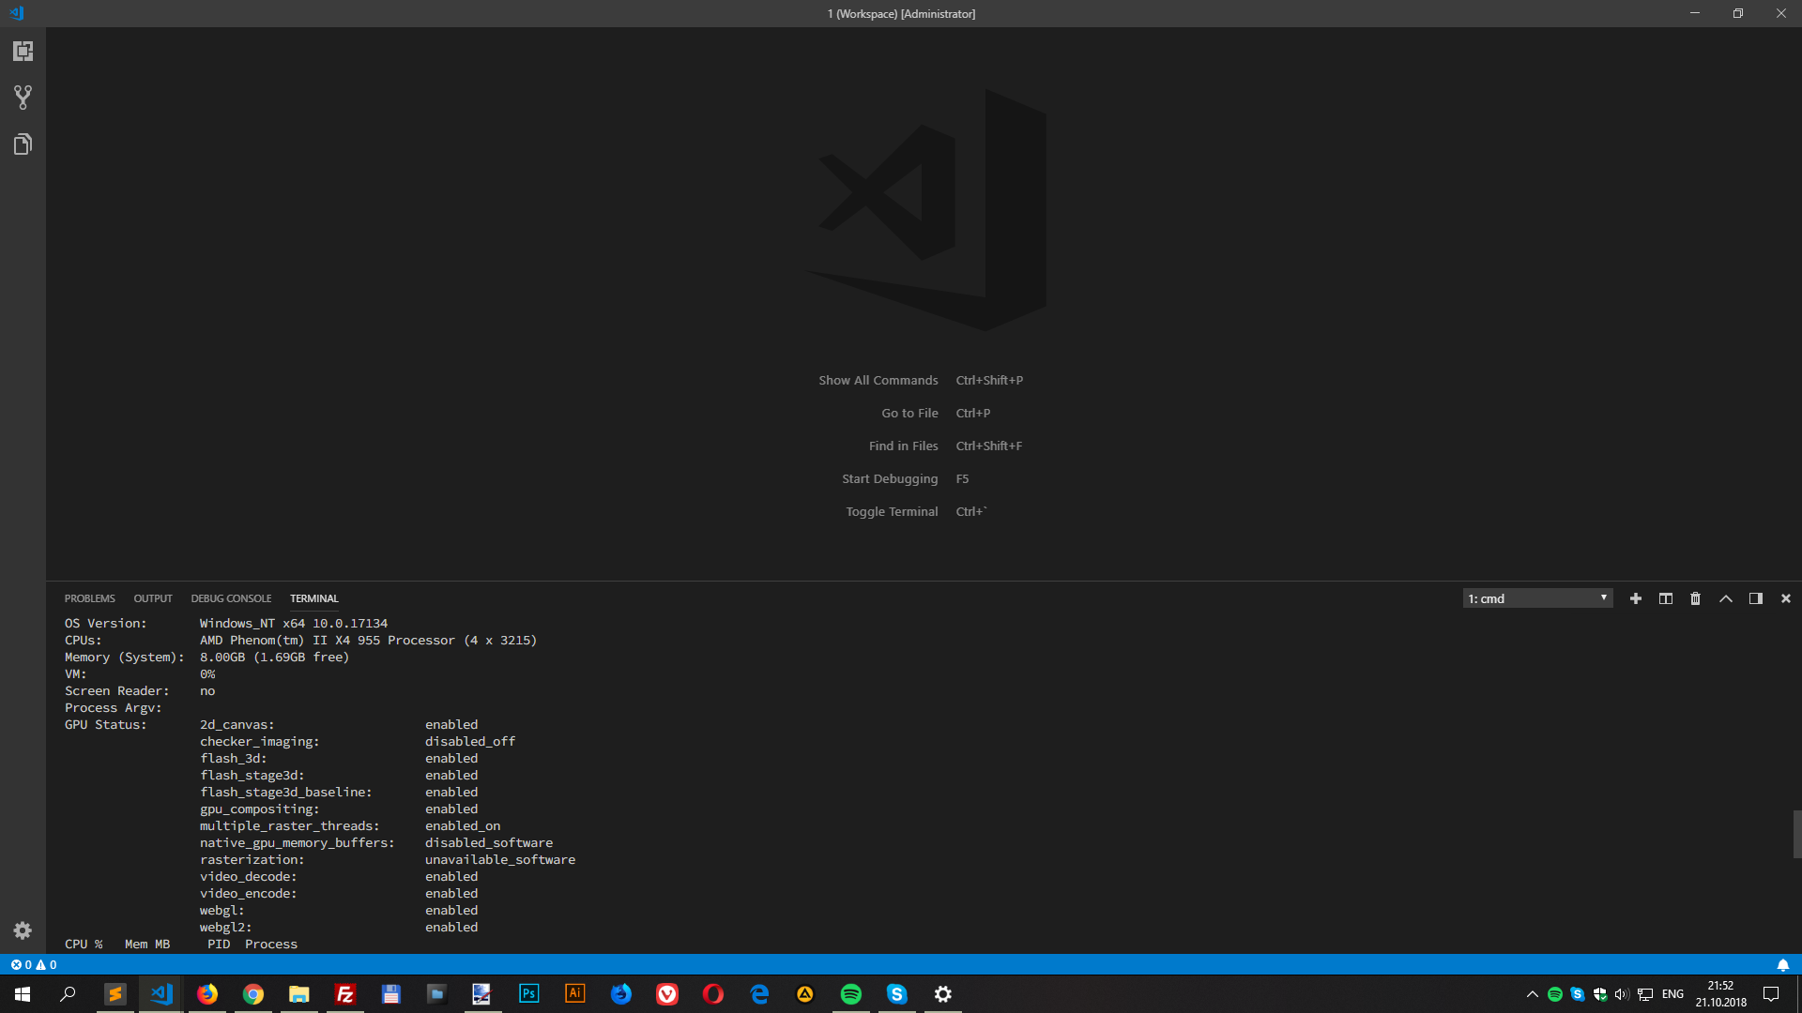Switch to the DEBUG CONSOLE tab
Image resolution: width=1802 pixels, height=1013 pixels.
click(231, 597)
